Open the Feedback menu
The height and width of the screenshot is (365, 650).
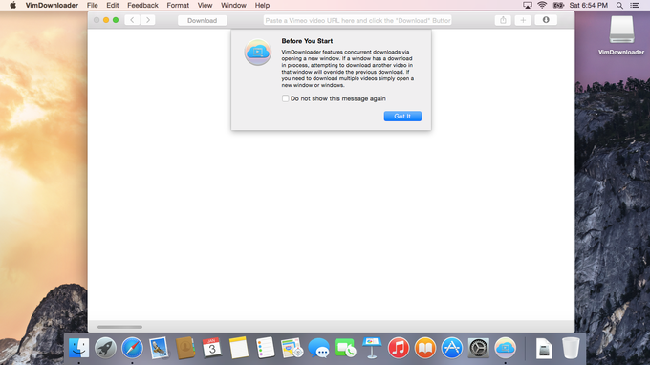pyautogui.click(x=142, y=6)
